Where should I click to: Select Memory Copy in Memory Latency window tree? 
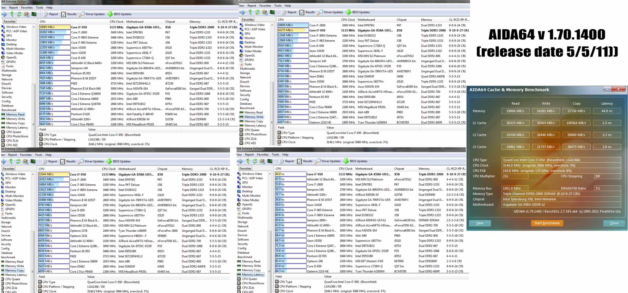click(x=251, y=270)
